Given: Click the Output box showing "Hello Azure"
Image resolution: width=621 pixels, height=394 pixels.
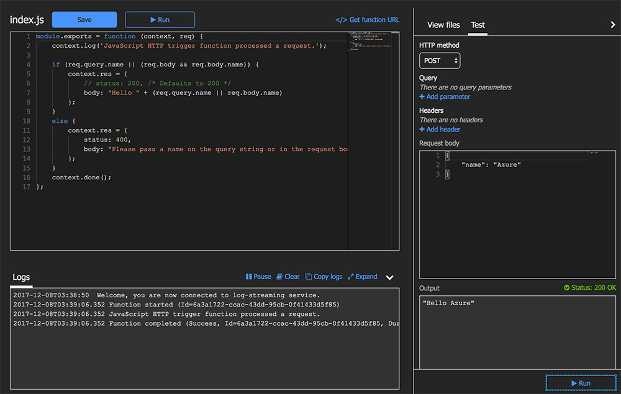Looking at the screenshot, I should 517,333.
